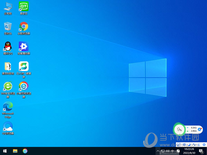Open the 此电脑 (This PC) desktop icon
207x155 pixels.
click(8, 8)
